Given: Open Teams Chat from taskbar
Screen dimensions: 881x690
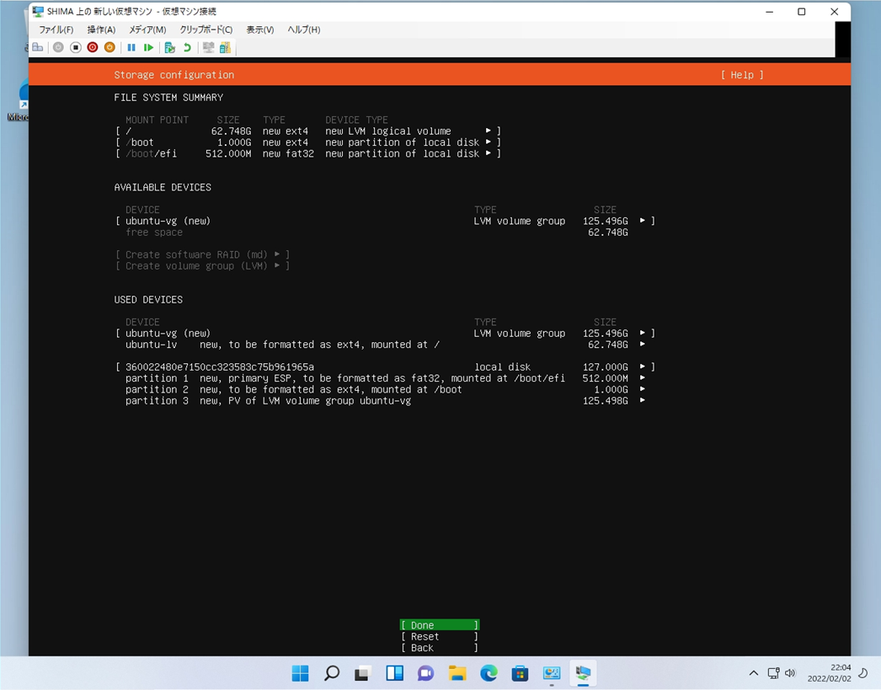Looking at the screenshot, I should coord(426,672).
